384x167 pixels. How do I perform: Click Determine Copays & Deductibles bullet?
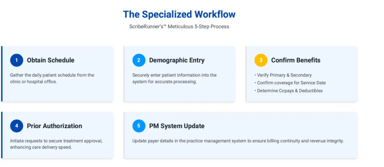tap(289, 91)
